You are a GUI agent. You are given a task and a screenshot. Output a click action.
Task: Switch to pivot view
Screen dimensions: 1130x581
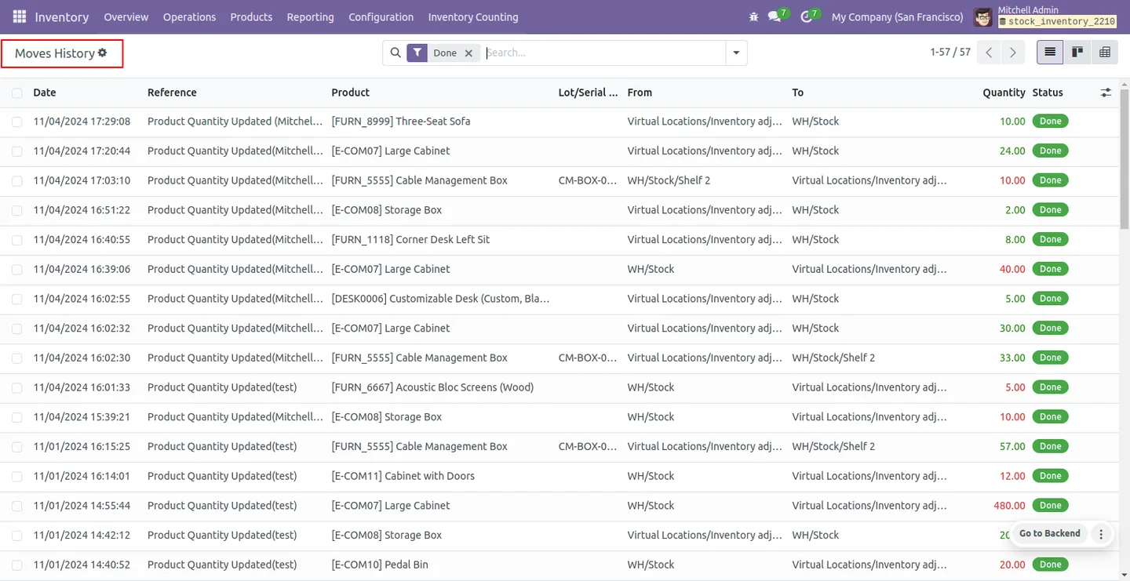pos(1105,53)
